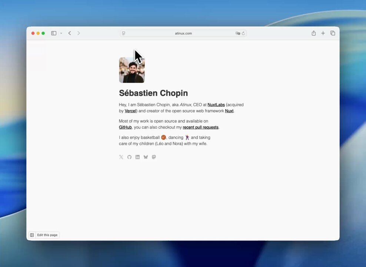The height and width of the screenshot is (267, 366).
Task: Show the tab overview icon
Action: coord(333,33)
